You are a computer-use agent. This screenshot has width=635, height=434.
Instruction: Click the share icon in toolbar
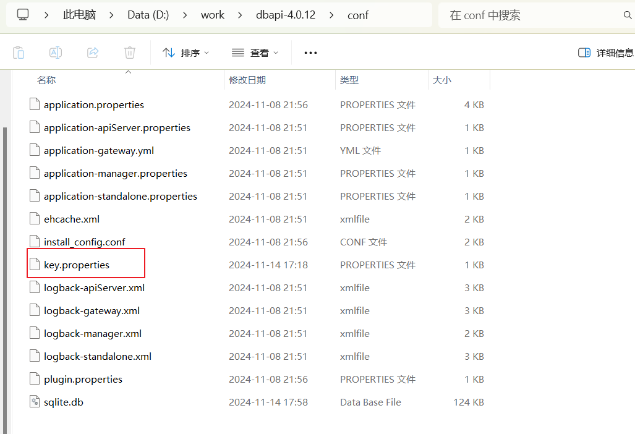[93, 53]
